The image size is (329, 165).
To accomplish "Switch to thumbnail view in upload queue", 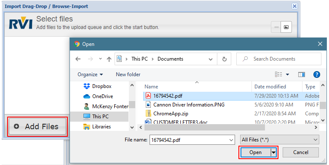I will point(286,27).
